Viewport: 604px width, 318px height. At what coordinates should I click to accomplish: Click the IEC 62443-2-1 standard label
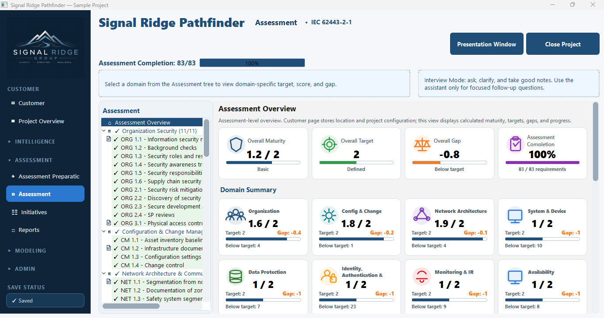click(x=331, y=23)
